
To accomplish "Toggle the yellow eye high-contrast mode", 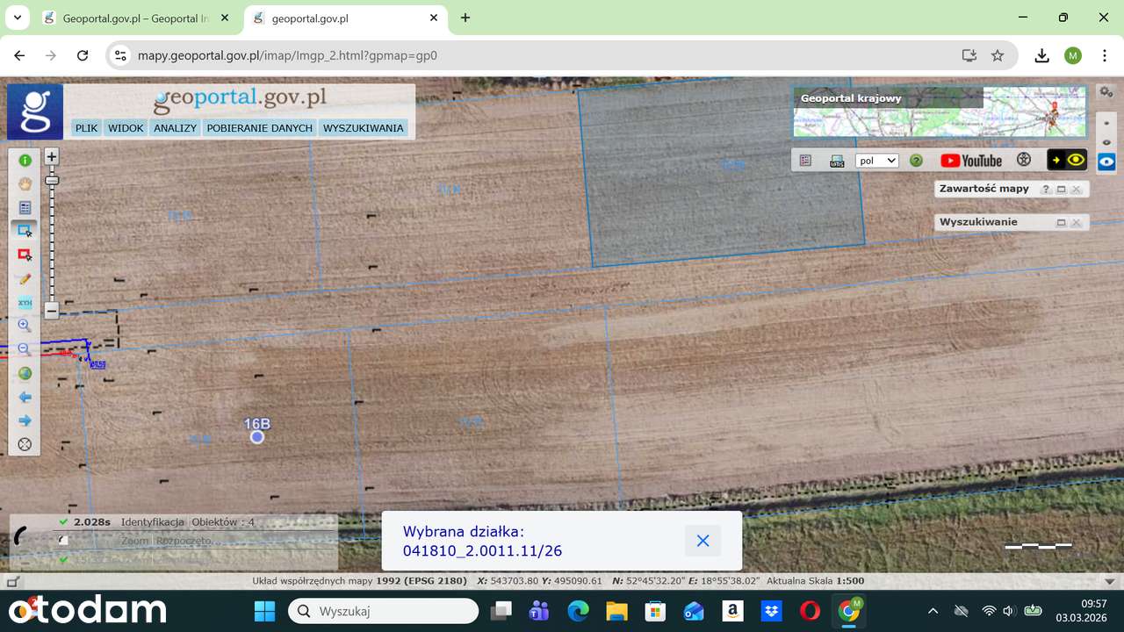I will point(1067,160).
